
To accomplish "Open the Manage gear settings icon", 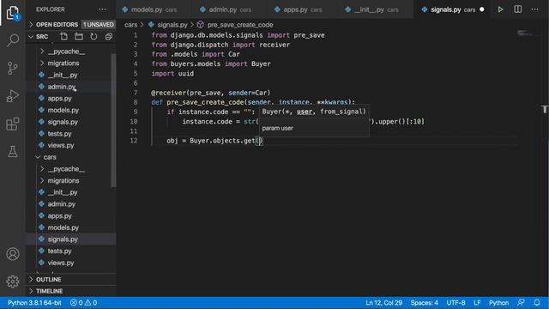I will tap(13, 282).
